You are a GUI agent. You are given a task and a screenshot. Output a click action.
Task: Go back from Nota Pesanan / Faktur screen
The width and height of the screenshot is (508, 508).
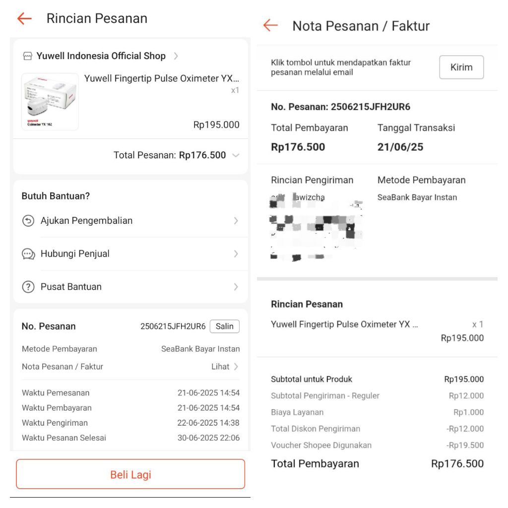point(270,26)
